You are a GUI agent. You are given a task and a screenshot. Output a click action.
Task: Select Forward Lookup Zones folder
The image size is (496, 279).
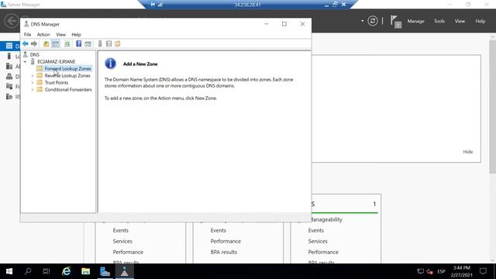click(67, 69)
